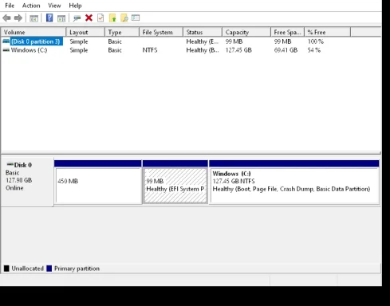
Task: Click the folder with green arrow icon
Action: coord(112,18)
